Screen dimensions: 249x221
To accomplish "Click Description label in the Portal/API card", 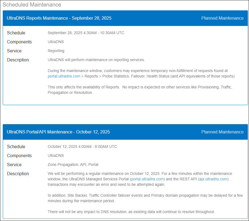I will (18, 174).
